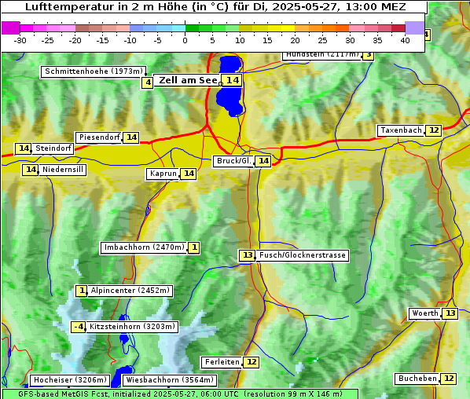The image size is (470, 399).
Task: Click the Alpincenter (2452m) label
Action: [130, 291]
